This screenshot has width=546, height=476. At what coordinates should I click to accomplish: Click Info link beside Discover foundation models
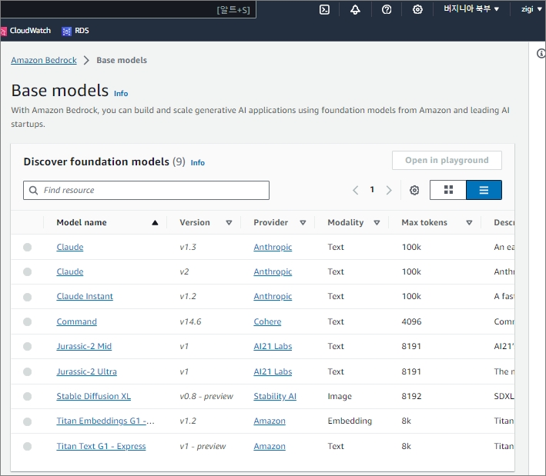(197, 163)
